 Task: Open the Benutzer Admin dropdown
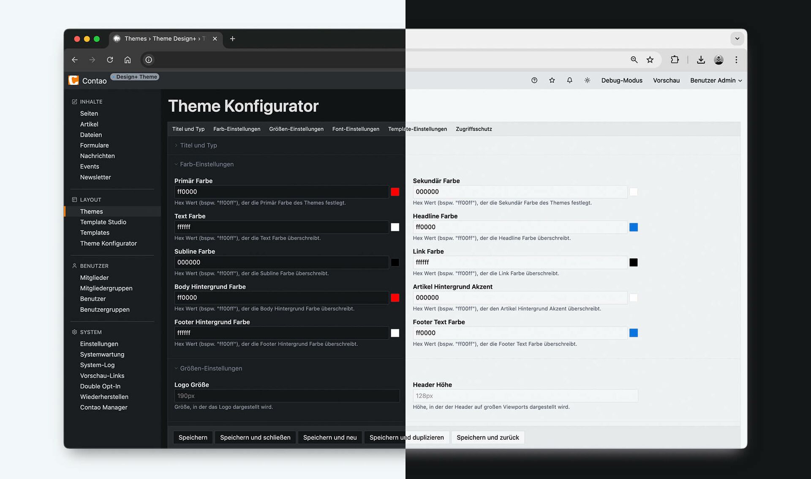coord(716,80)
